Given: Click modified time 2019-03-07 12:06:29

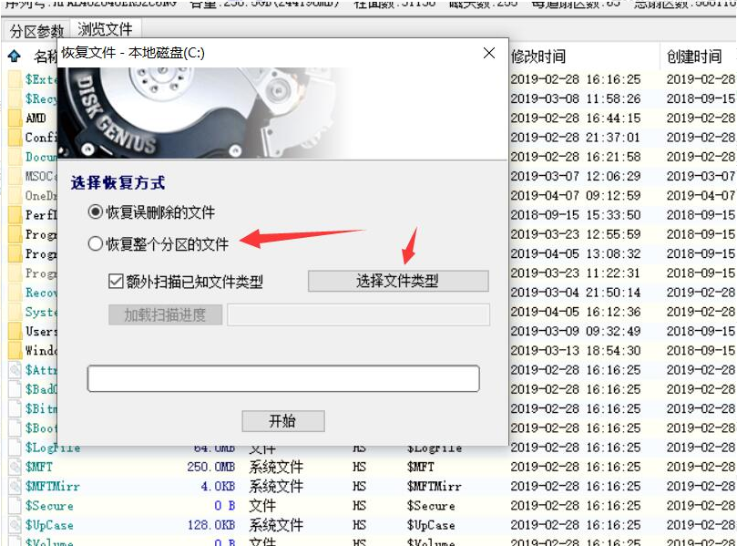Looking at the screenshot, I should 576,176.
